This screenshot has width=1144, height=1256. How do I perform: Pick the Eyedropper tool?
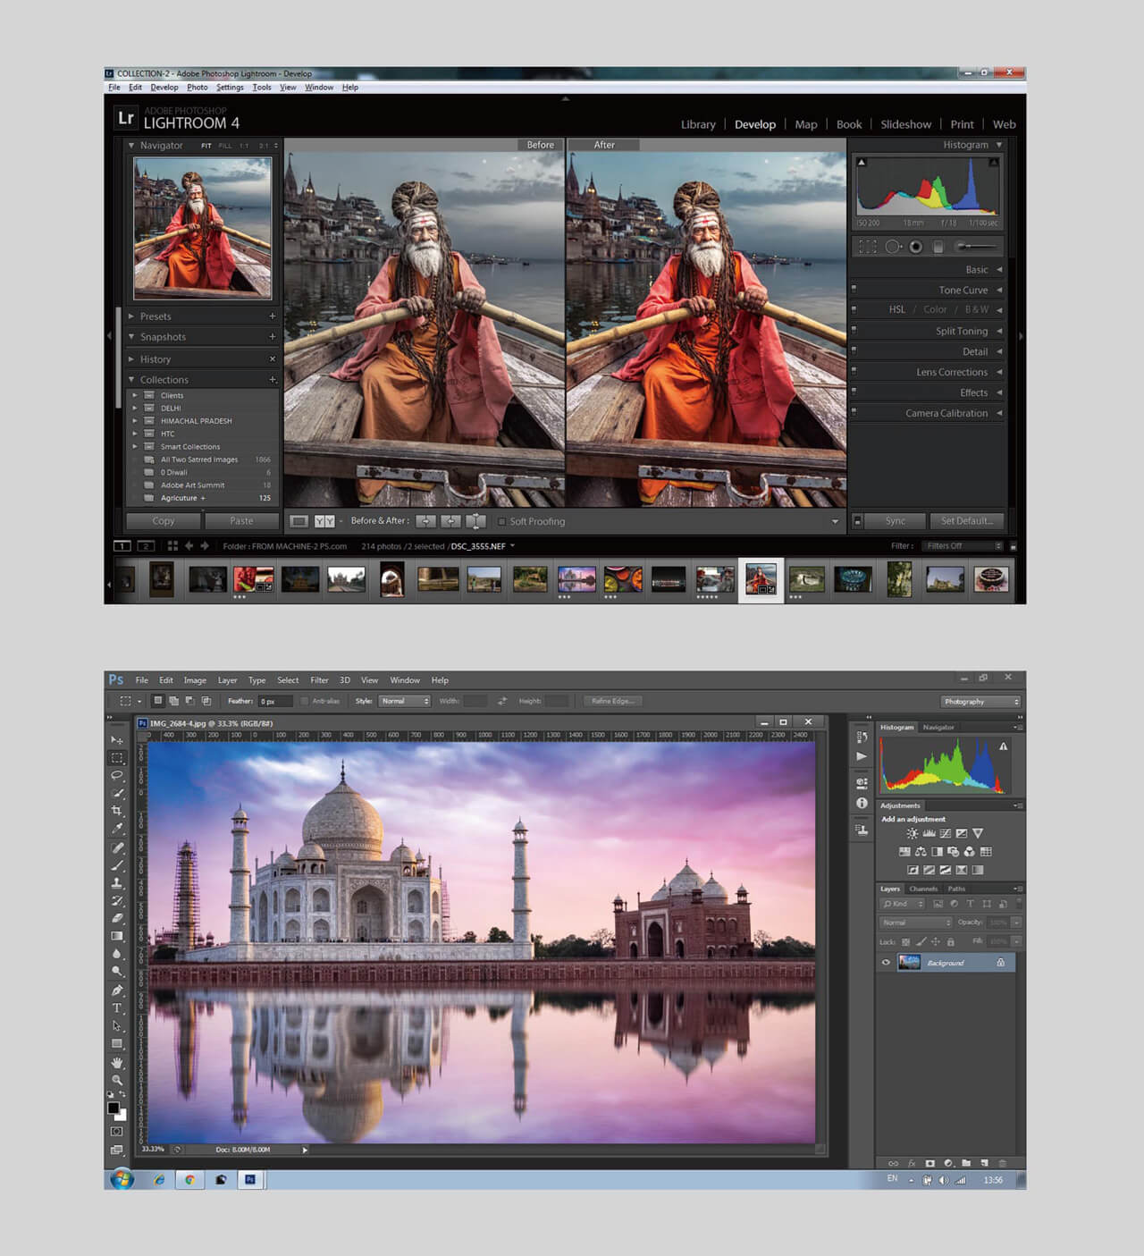117,829
